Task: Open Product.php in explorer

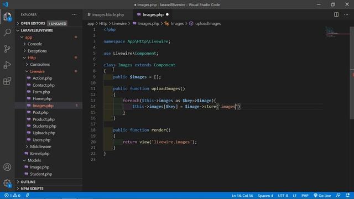Action: pyautogui.click(x=49, y=119)
